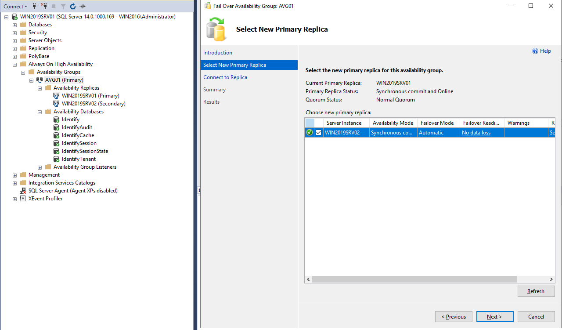Image resolution: width=562 pixels, height=330 pixels.
Task: Select the SQL Server Agent icon
Action: click(23, 191)
